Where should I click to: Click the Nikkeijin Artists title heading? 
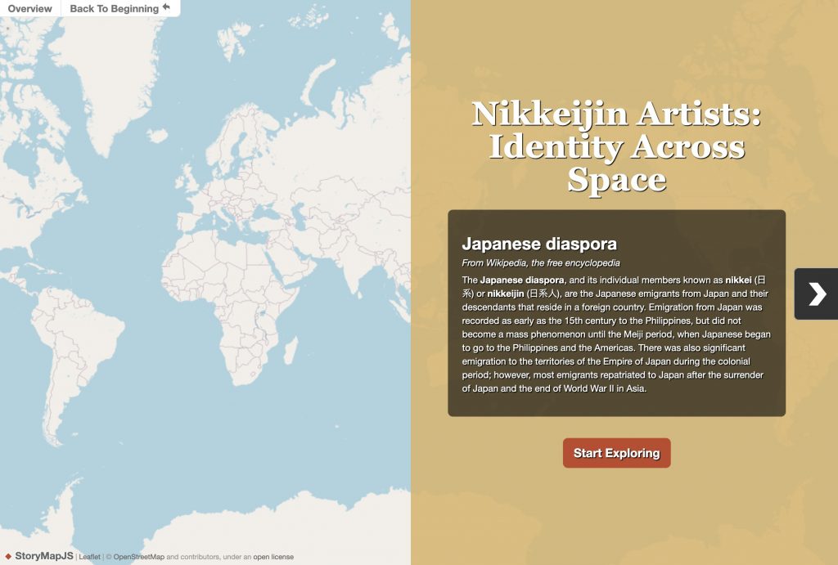coord(616,146)
